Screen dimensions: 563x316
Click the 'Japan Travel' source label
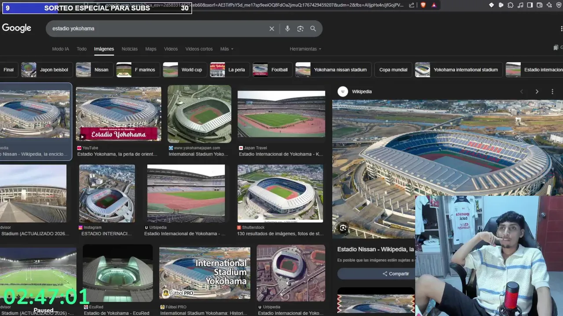tap(256, 148)
